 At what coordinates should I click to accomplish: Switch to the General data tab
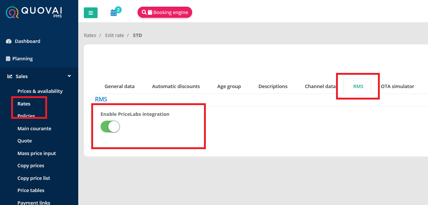[119, 86]
